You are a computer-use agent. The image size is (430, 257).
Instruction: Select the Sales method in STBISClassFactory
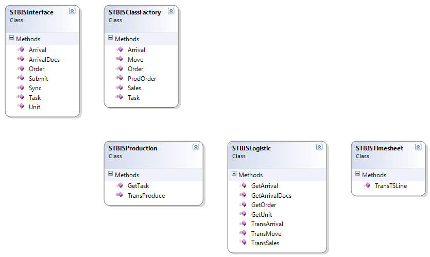click(x=134, y=88)
